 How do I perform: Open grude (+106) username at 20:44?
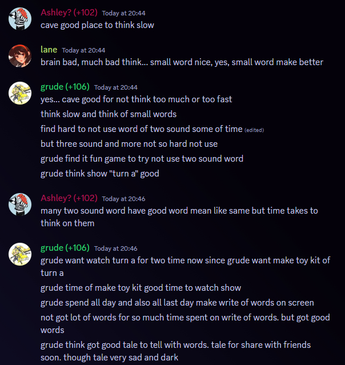[x=65, y=87]
